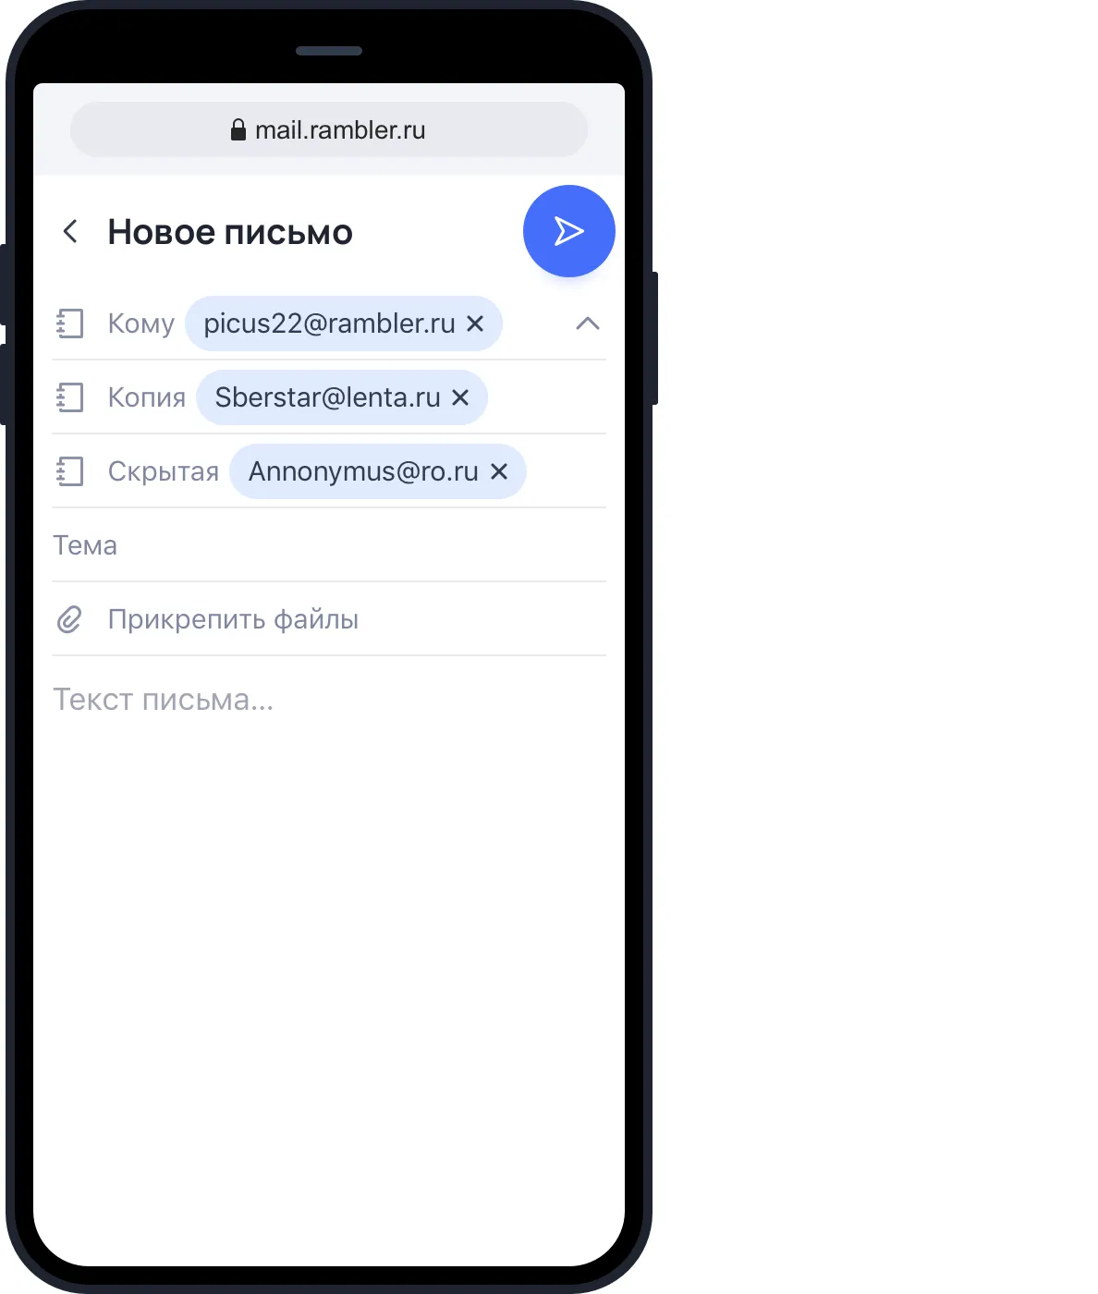1098x1294 pixels.
Task: Remove picus22@rambler.ru recipient with its X
Action: [475, 323]
